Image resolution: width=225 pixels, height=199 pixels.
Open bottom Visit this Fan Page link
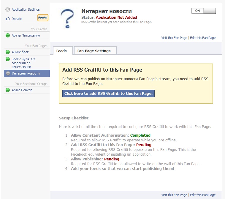174,195
